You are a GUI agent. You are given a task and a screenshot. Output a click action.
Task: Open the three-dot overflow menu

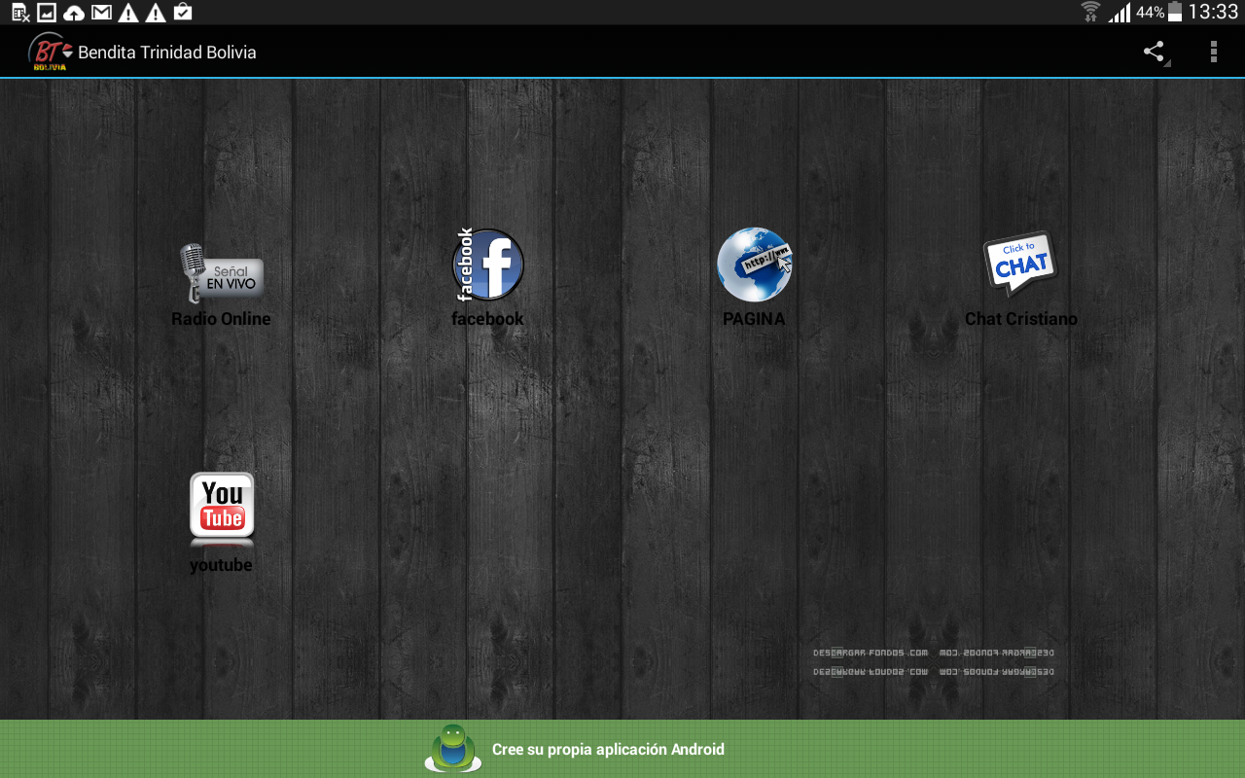tap(1213, 52)
